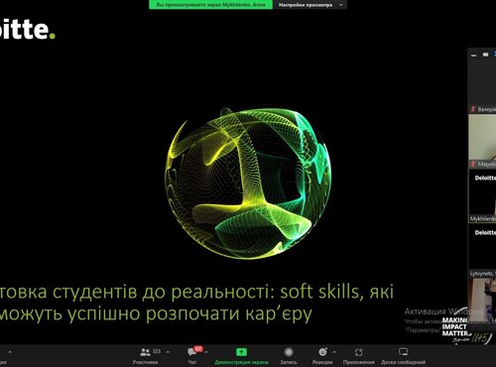Click the participant count 323
The height and width of the screenshot is (367, 496).
click(157, 351)
